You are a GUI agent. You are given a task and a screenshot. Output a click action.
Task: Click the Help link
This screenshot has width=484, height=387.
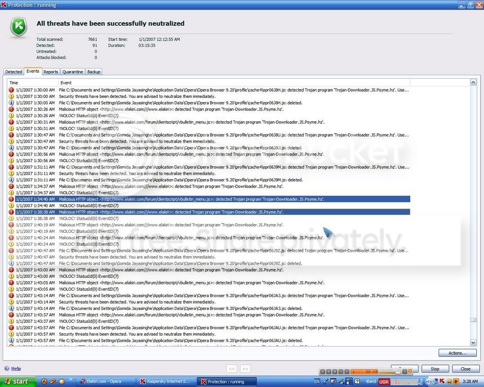[x=16, y=369]
